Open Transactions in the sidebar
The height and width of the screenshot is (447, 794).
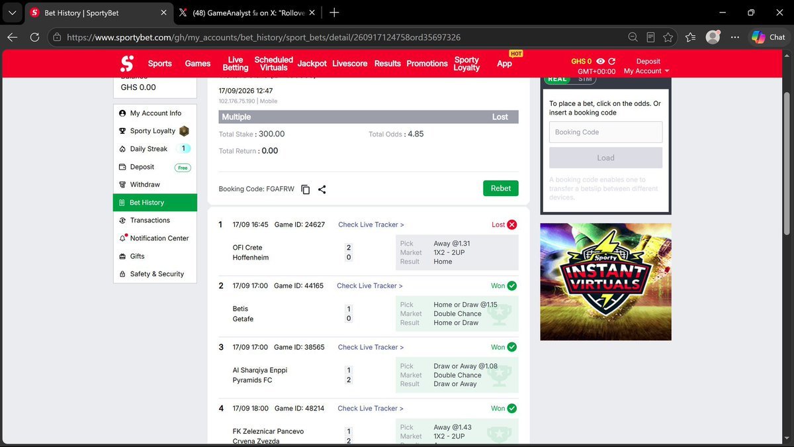click(x=155, y=221)
